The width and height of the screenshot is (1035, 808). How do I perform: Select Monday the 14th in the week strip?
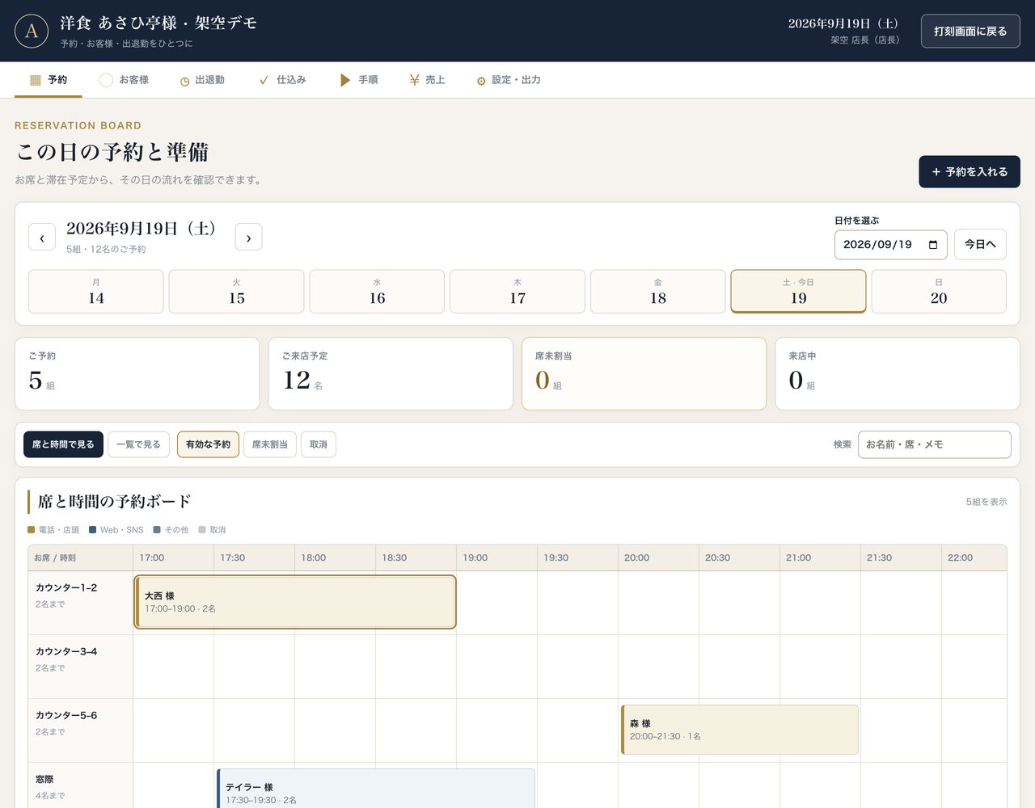coord(96,291)
